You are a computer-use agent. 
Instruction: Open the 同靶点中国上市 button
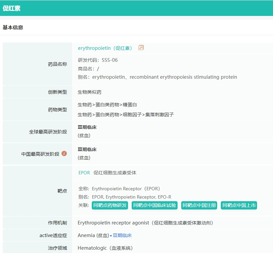click(x=239, y=205)
